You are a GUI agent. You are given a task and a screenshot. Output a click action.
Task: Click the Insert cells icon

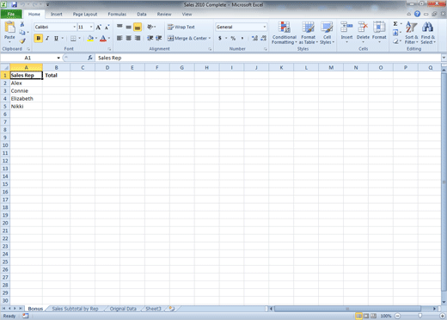point(346,28)
